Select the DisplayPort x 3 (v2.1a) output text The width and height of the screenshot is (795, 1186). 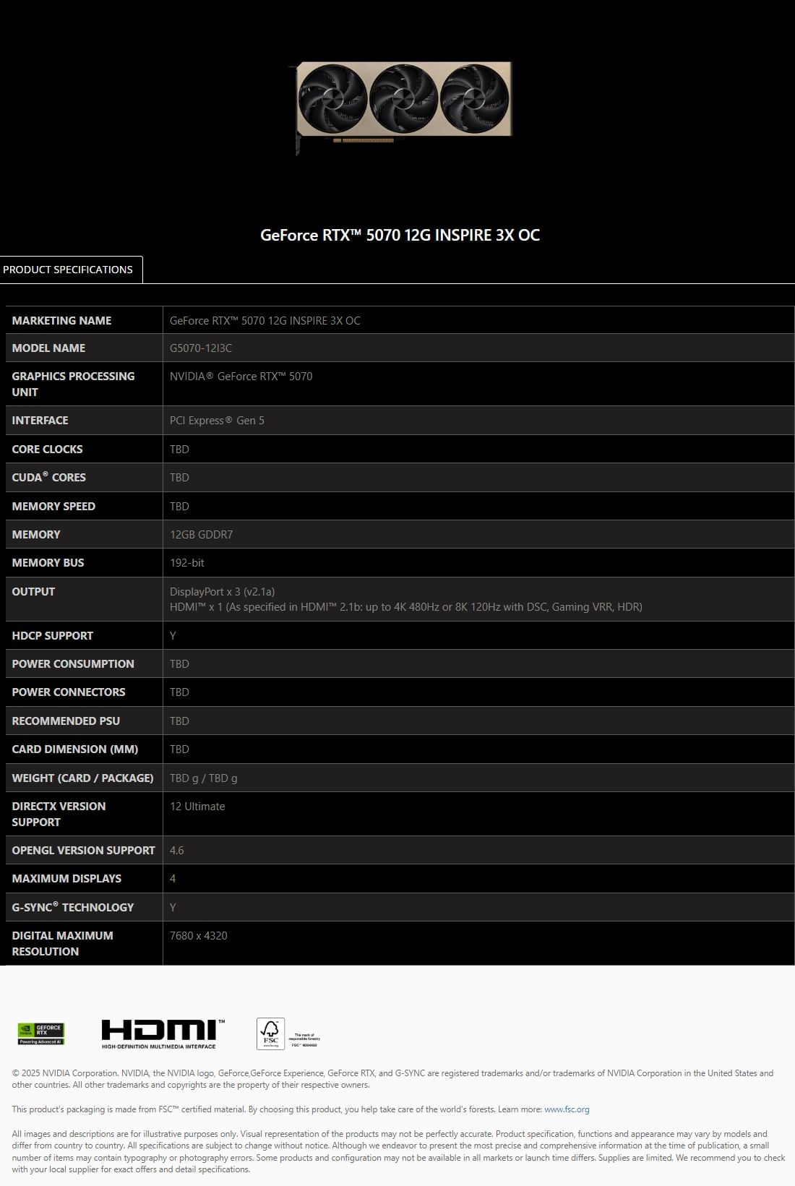point(222,591)
